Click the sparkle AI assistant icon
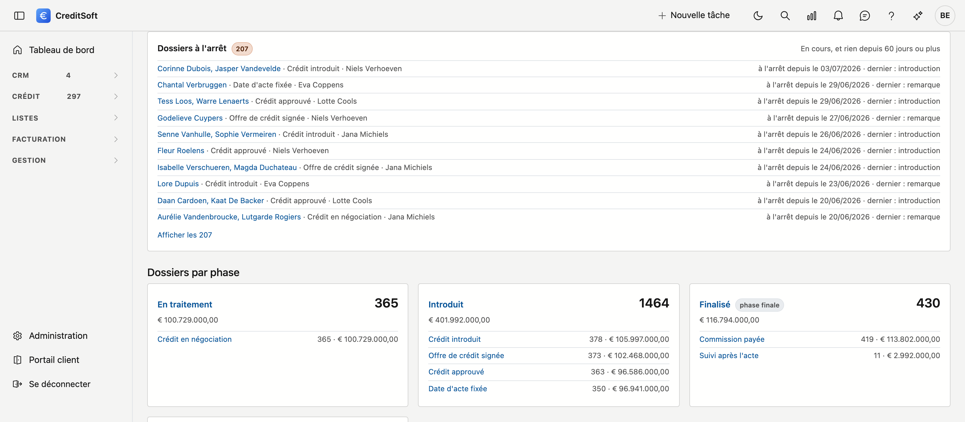Screen dimensions: 965x422 [918, 16]
